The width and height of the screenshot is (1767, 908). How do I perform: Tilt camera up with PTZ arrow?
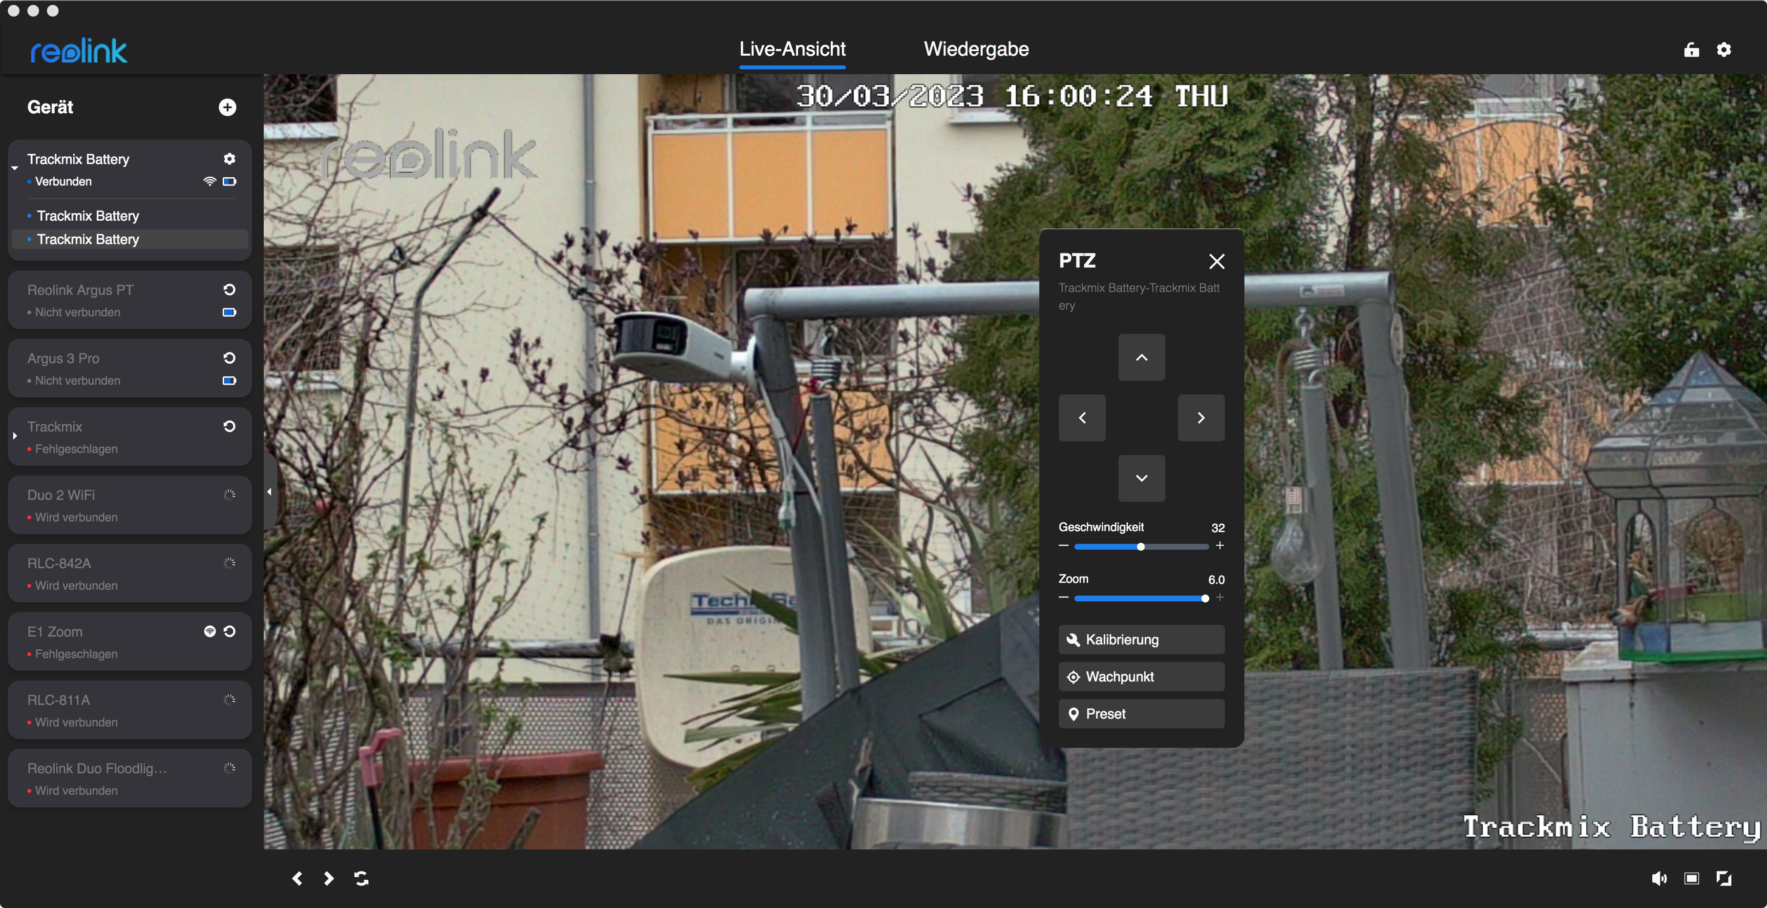(1141, 357)
